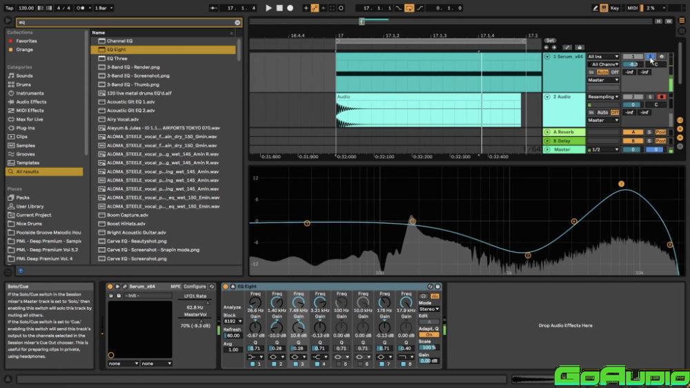Viewport: 690px width, 388px height.
Task: Clear the browser search field
Action: point(237,22)
